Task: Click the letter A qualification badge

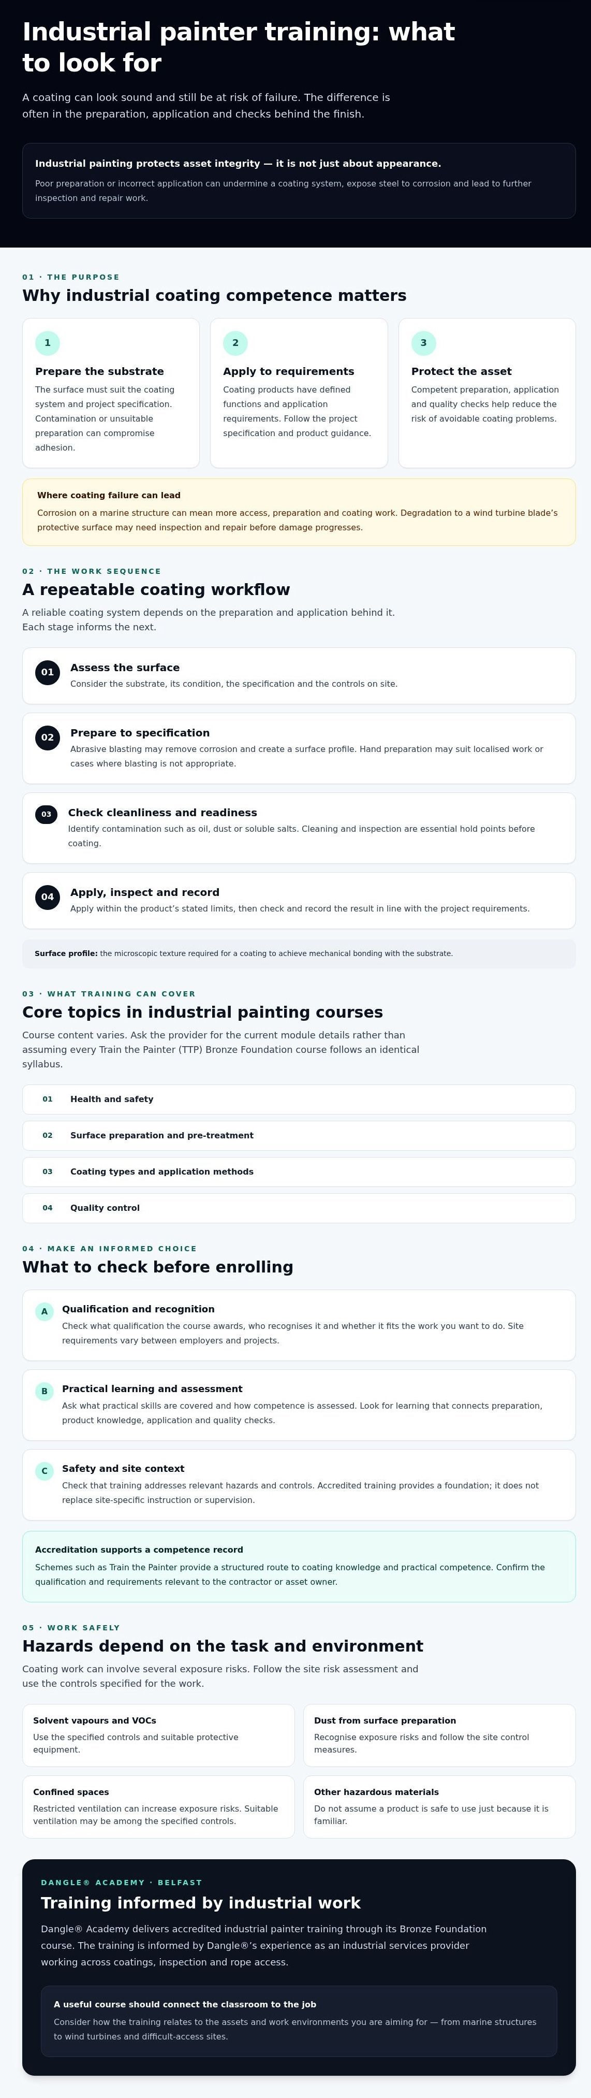Action: 45,1311
